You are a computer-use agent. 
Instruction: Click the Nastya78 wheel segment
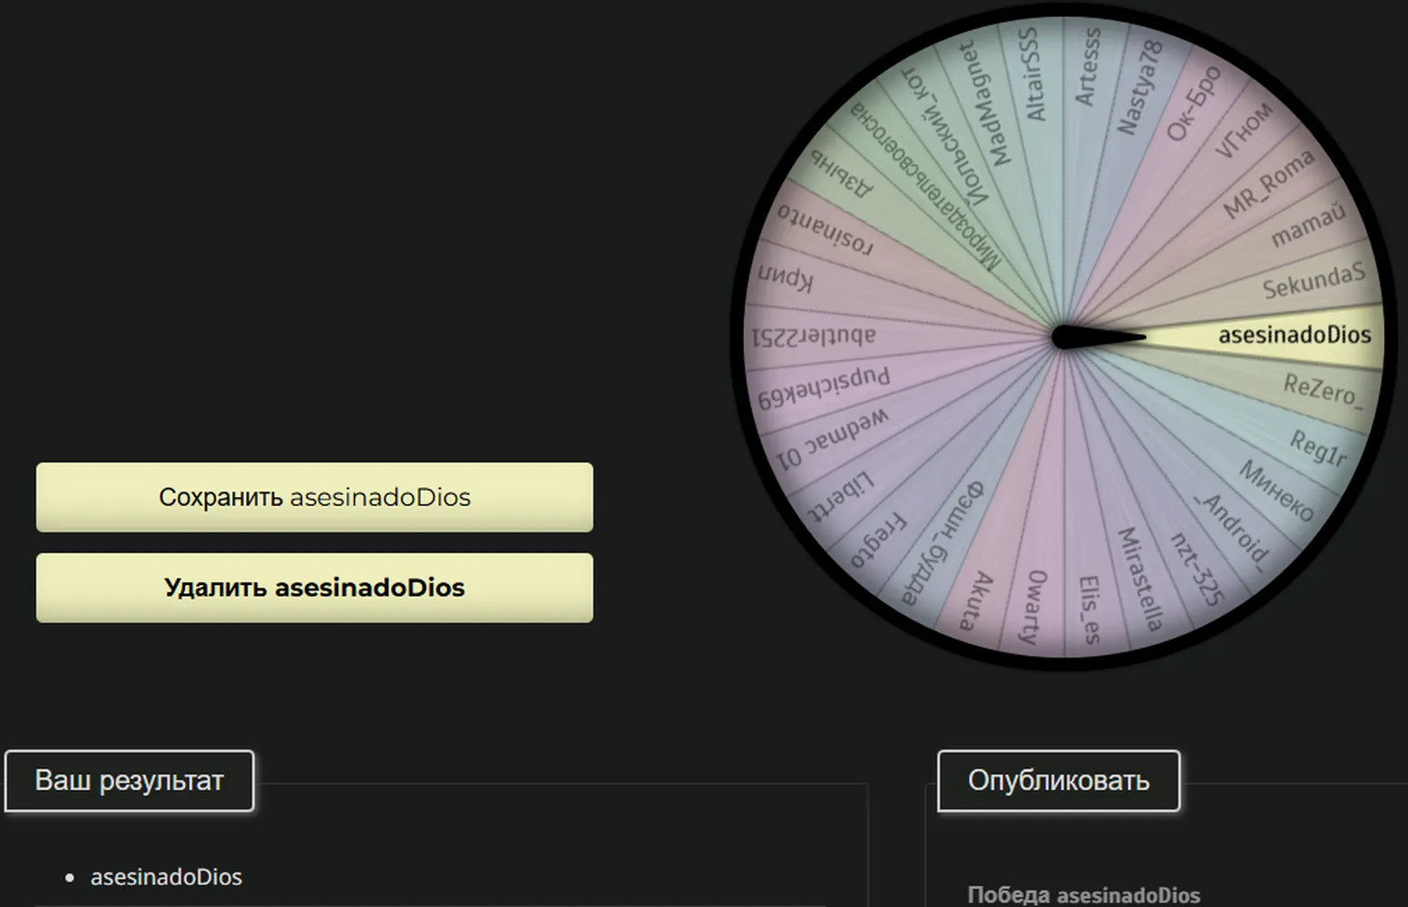(1139, 87)
